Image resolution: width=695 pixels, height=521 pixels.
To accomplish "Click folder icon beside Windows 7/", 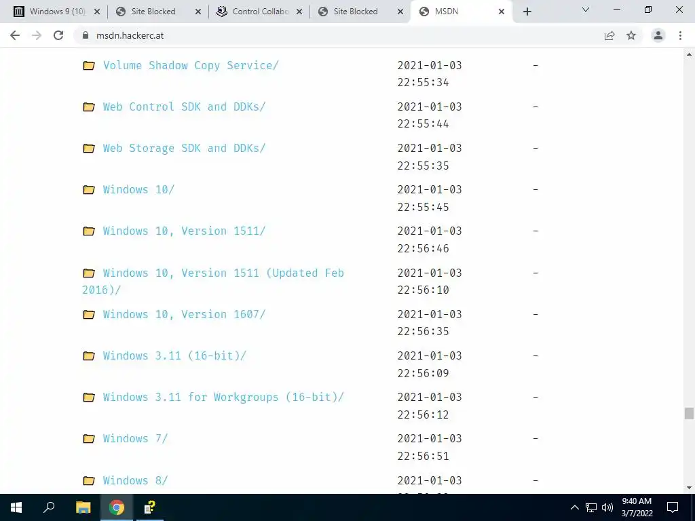I will 89,439.
